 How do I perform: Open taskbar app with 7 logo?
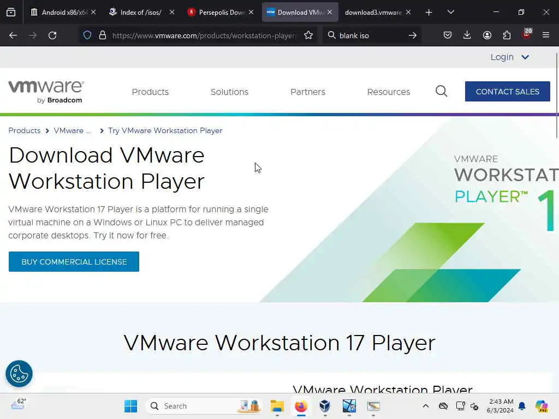click(x=349, y=406)
